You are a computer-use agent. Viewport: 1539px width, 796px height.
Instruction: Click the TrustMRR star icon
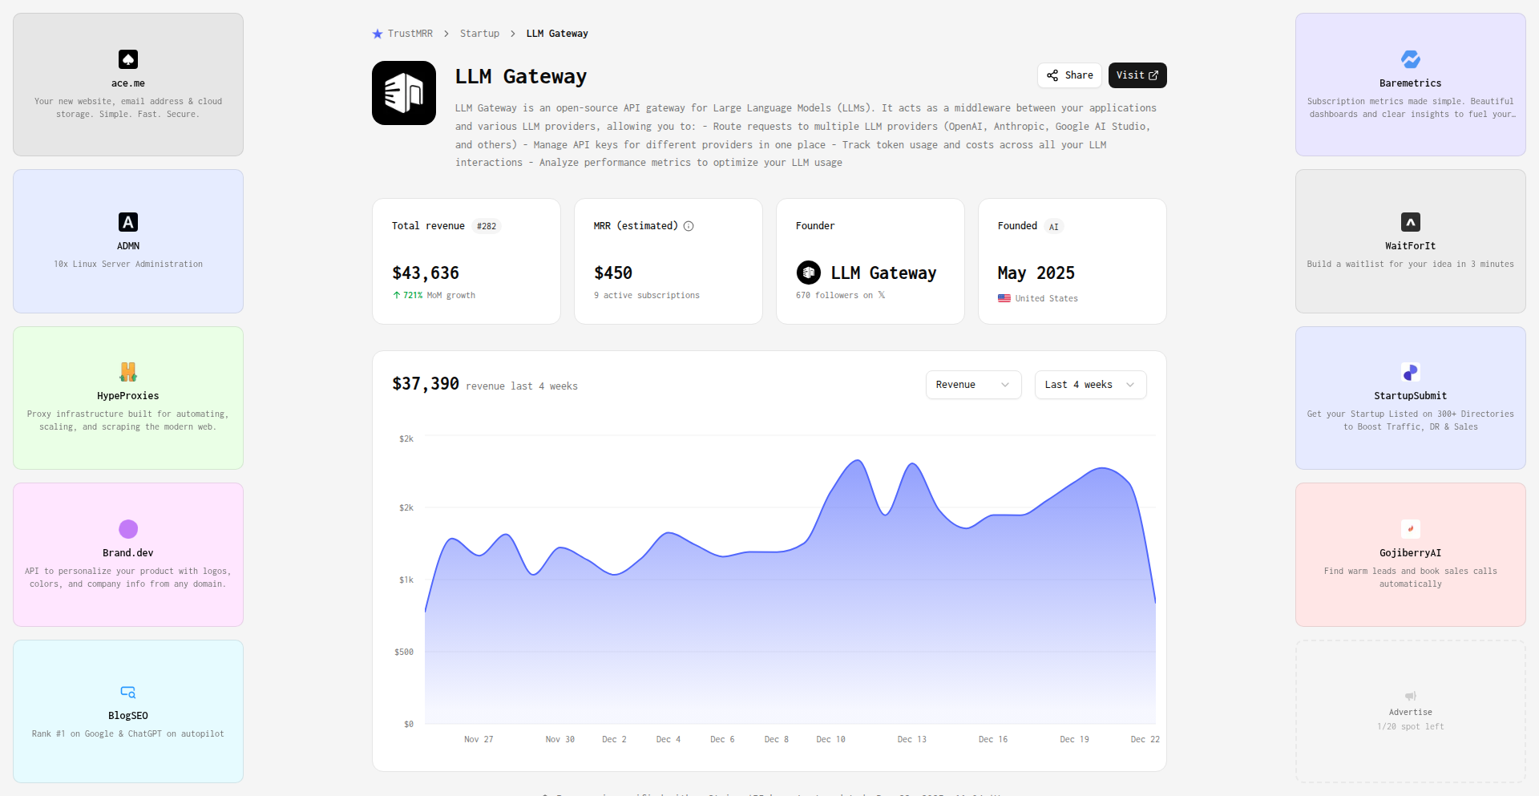point(378,34)
